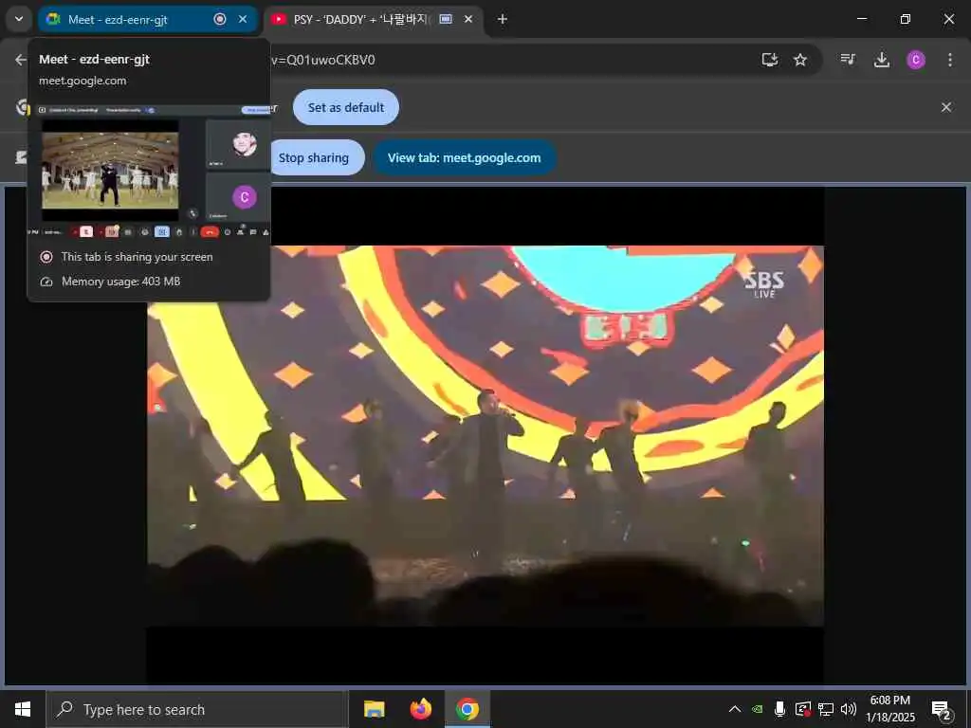Click the Stop sharing button

[315, 158]
